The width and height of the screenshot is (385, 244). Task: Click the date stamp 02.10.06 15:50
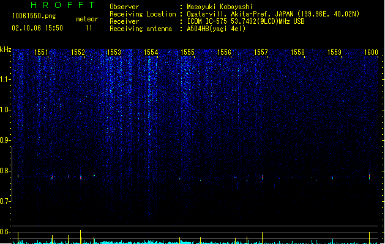(x=37, y=28)
